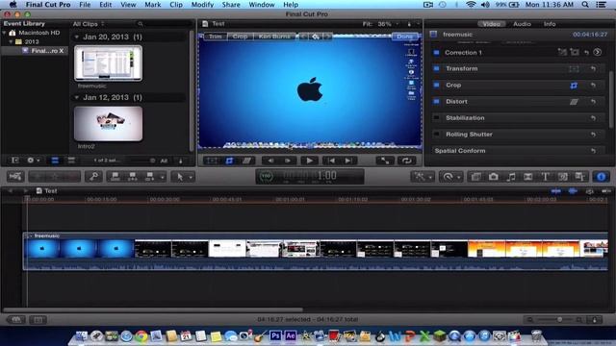Show the generators browser
The height and width of the screenshot is (346, 616).
coord(562,177)
